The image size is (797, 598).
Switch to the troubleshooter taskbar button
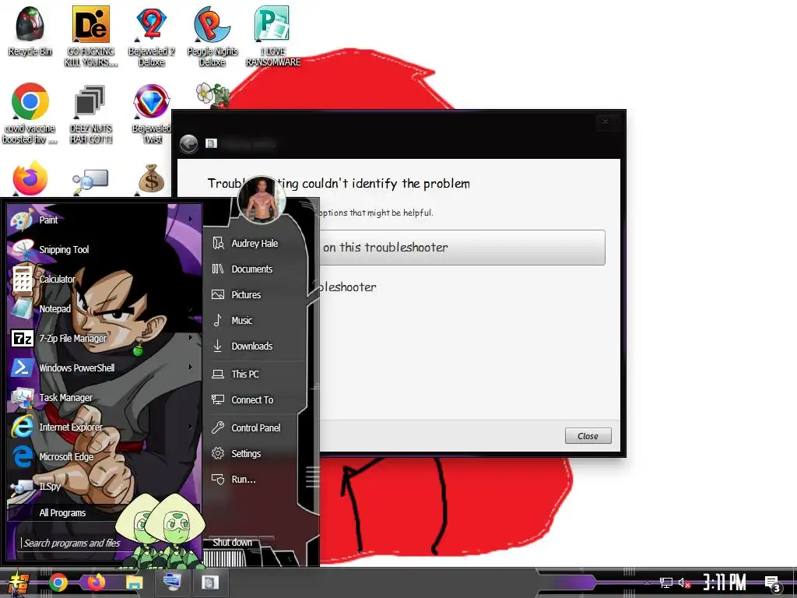210,582
